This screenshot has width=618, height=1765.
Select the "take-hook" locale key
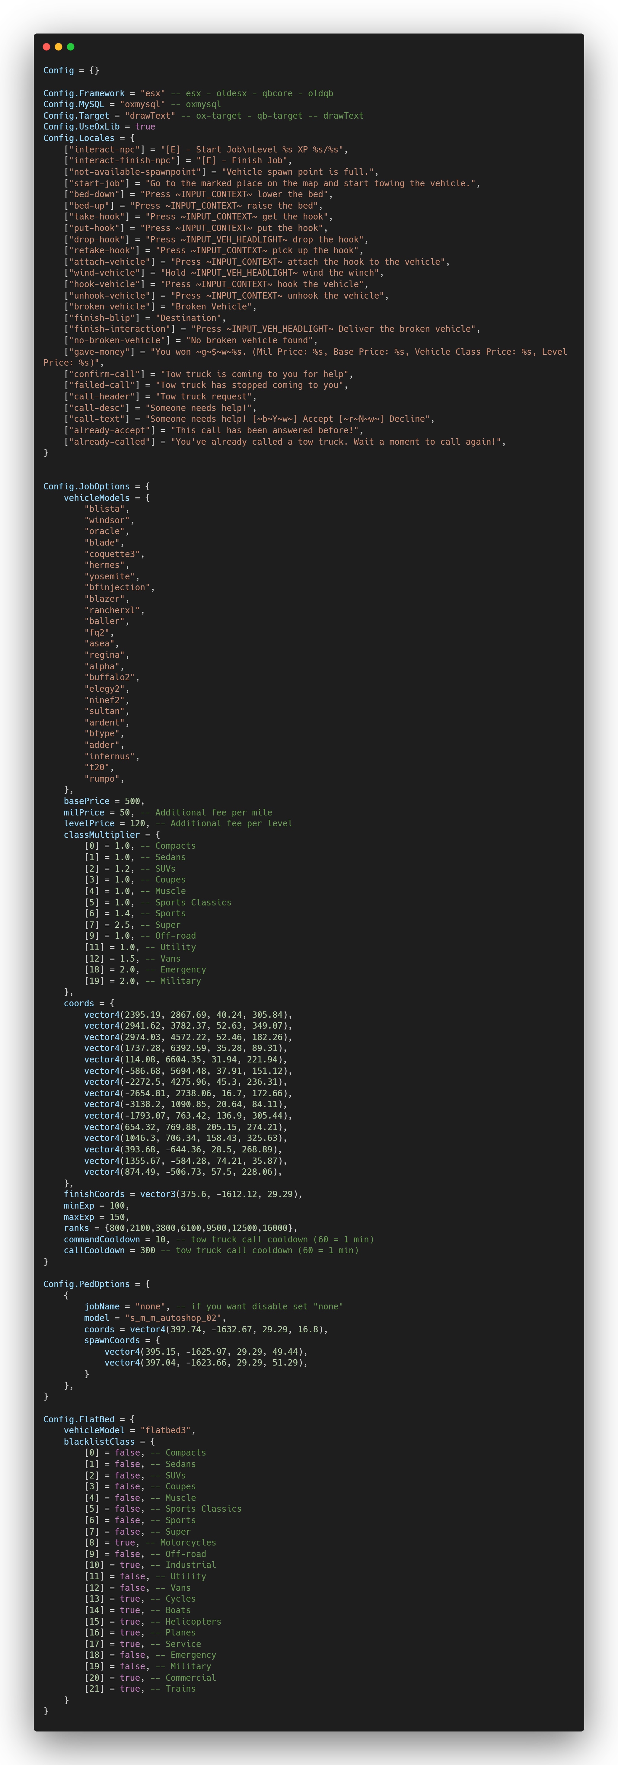point(99,216)
